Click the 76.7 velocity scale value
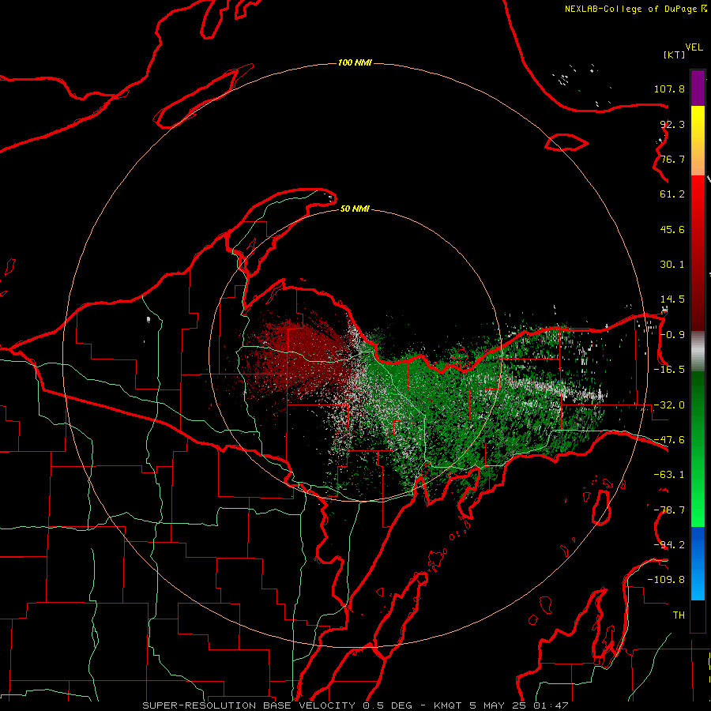Viewport: 711px width, 711px height. tap(672, 159)
